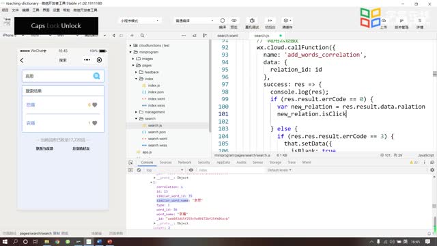437x246 pixels.
Task: Click the upload cloud icon
Action: [x=384, y=20]
